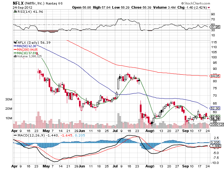
Task: Click the 3380125 volume tag
Action: tap(217, 125)
